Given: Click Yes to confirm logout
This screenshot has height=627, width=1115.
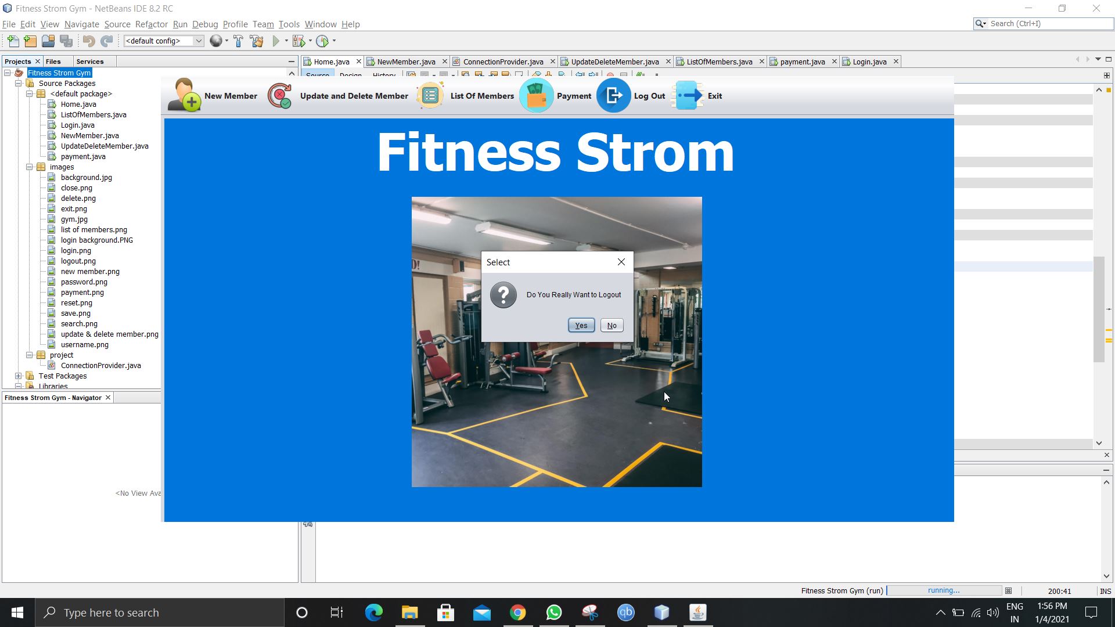Looking at the screenshot, I should [x=581, y=326].
